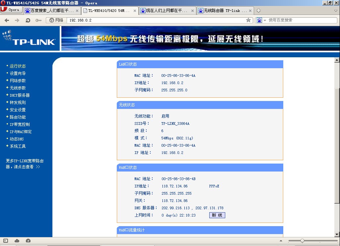Click the 使用百度搜索 search field
The height and width of the screenshot is (246, 340).
coord(302,20)
